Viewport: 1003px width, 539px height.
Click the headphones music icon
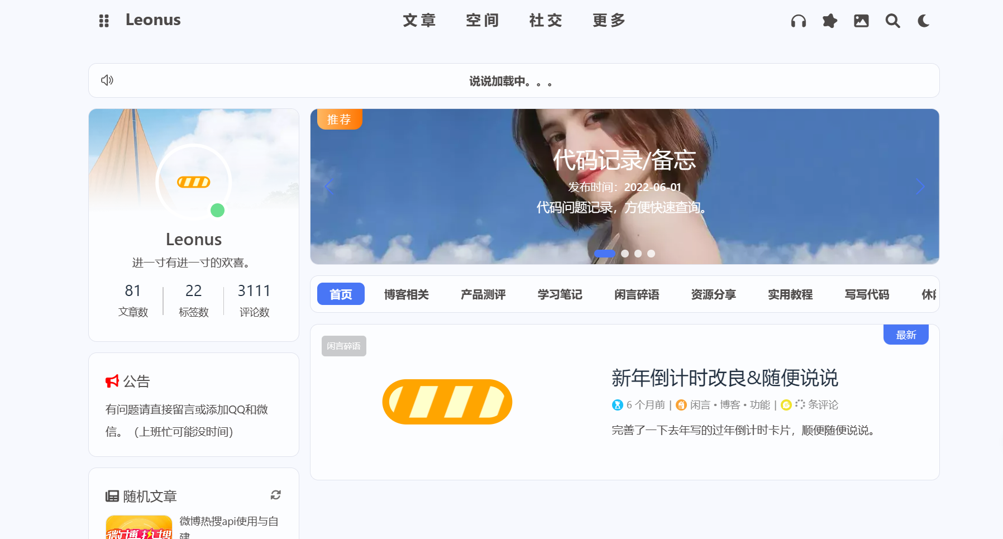coord(799,21)
